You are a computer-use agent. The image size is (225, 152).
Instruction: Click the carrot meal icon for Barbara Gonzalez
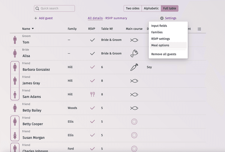(x=134, y=67)
